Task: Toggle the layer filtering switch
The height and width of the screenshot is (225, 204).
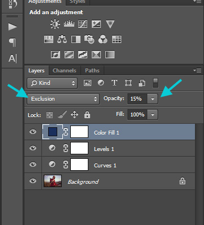Action: (x=155, y=83)
